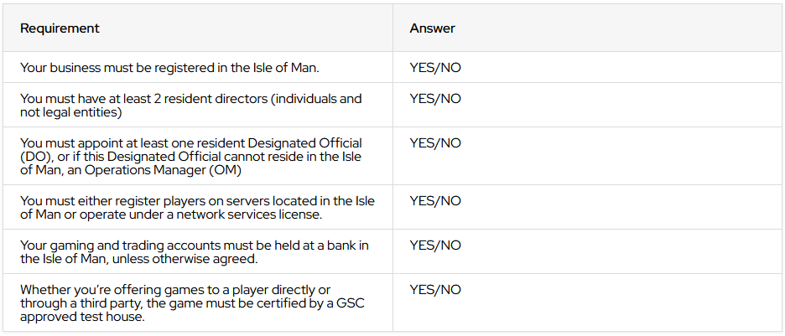Click YES/NO answer for resident directors
The image size is (785, 336).
tap(435, 99)
